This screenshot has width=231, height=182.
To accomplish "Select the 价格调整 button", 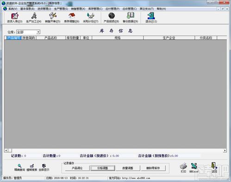I will (103, 168).
